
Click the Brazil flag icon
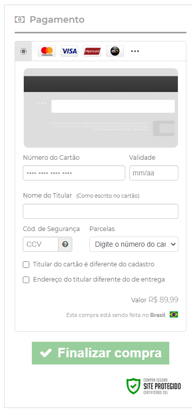click(174, 314)
